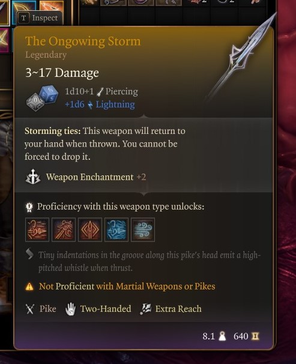Click the weight indicator icon
The image size is (296, 364).
222,336
